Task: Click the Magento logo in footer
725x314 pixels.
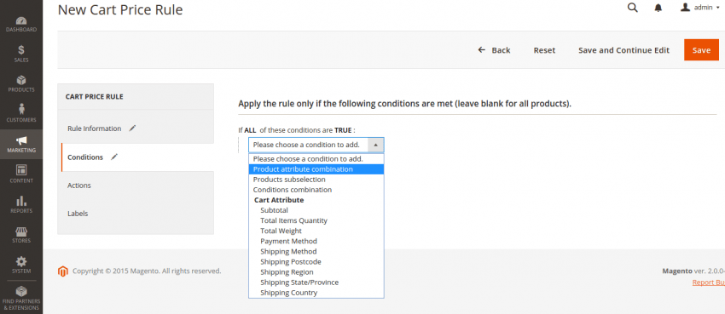Action: [63, 271]
